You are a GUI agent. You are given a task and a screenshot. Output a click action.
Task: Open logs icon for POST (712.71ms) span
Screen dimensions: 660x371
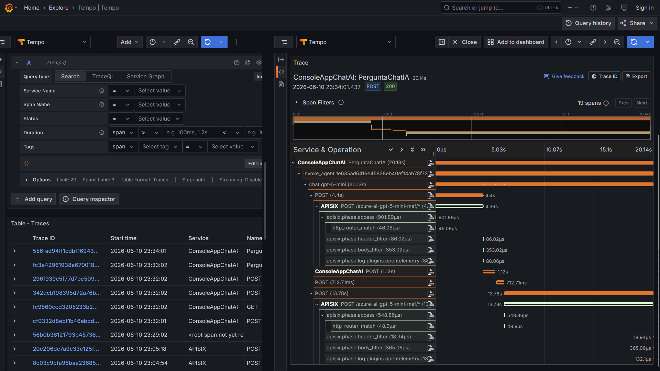tap(430, 282)
